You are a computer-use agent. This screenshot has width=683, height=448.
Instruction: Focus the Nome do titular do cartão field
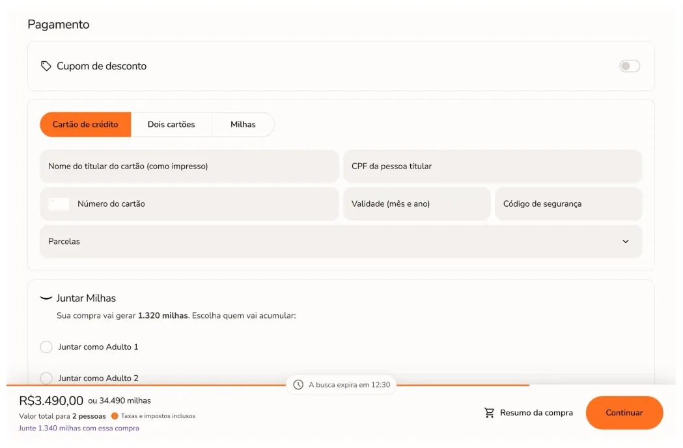click(189, 166)
